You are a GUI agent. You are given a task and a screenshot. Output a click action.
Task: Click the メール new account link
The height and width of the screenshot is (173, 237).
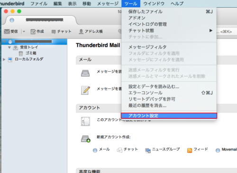[104, 149]
